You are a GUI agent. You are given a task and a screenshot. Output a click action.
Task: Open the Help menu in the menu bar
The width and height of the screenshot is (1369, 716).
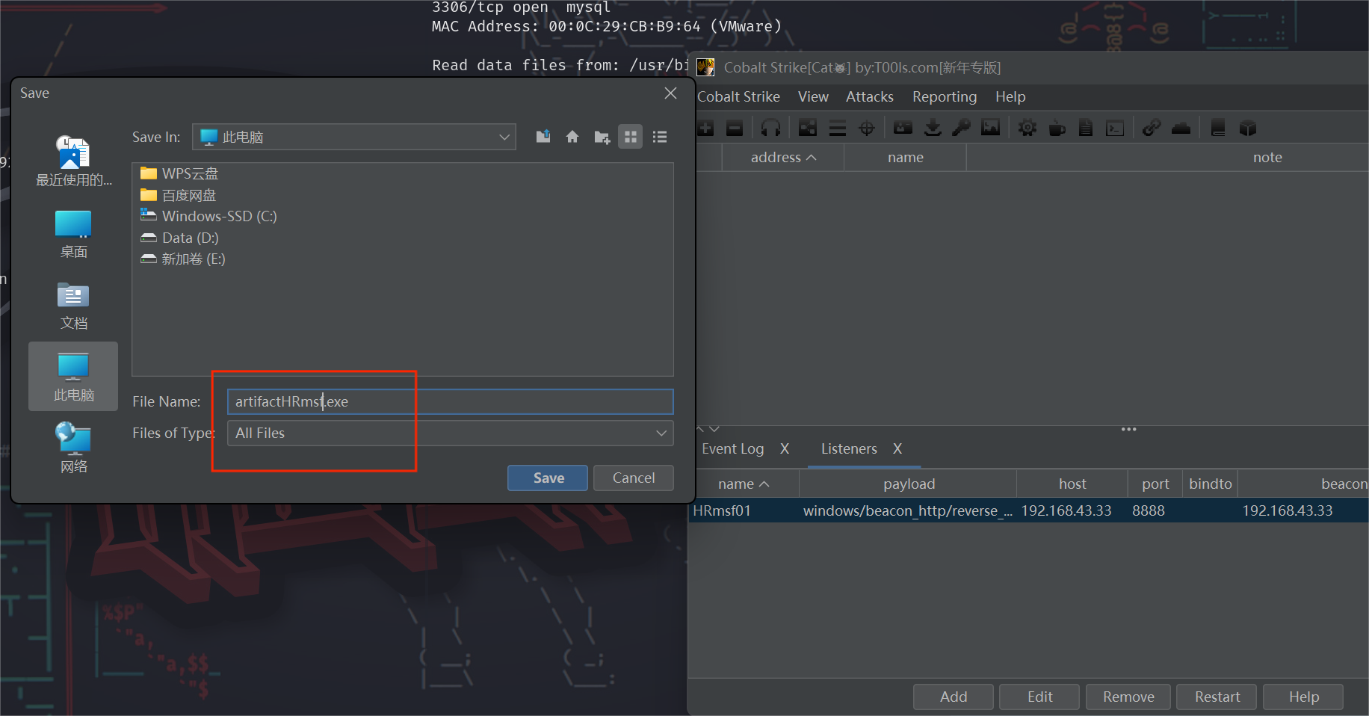pyautogui.click(x=1010, y=97)
